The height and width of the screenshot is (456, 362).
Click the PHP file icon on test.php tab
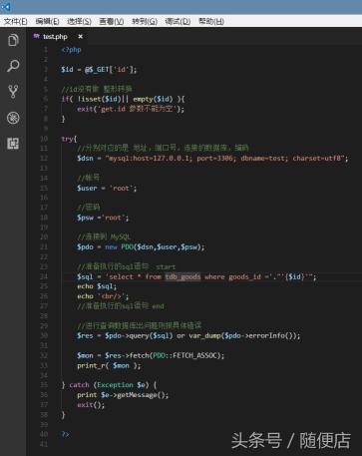pos(36,36)
